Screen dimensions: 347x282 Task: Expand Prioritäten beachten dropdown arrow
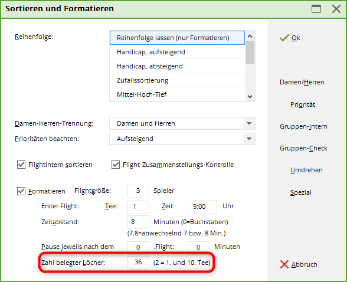click(x=249, y=139)
